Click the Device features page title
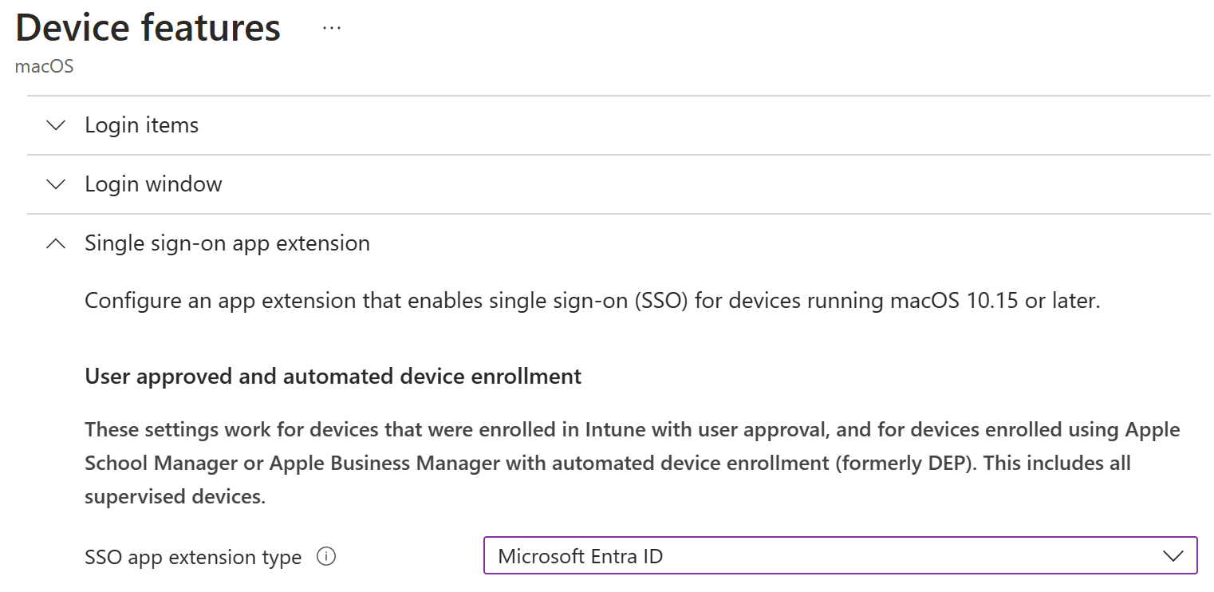 (x=148, y=27)
